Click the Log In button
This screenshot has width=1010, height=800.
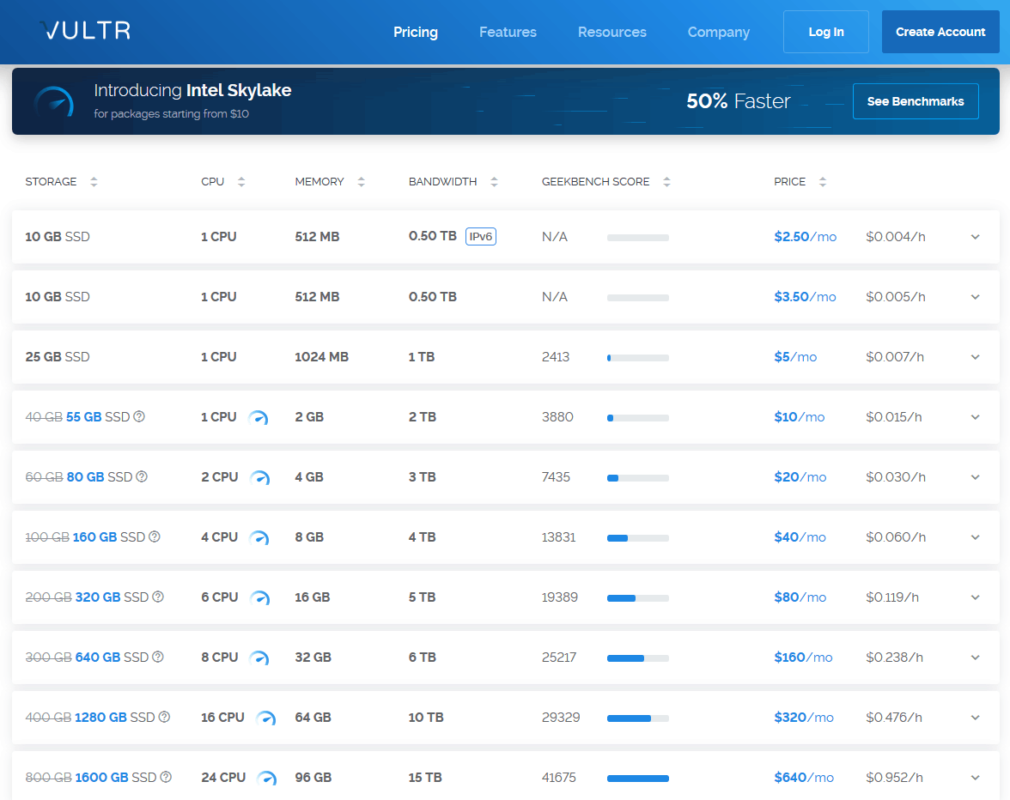826,32
